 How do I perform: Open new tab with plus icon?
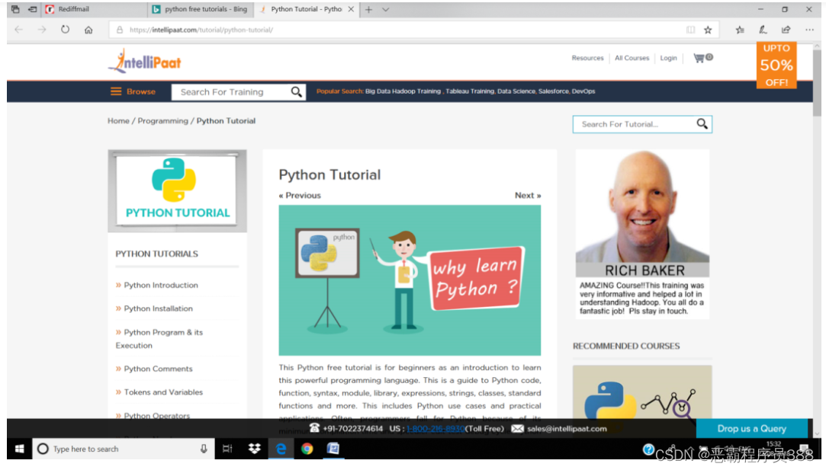tap(368, 9)
